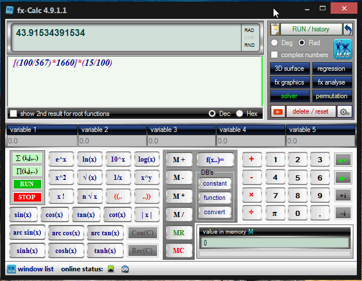
Task: Click the window list icon
Action: (11, 269)
